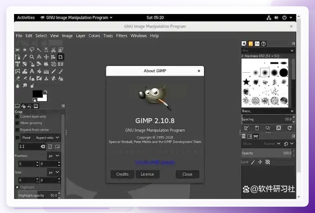Open the Windows menu
Viewport: 315px width, 213px height.
[x=139, y=36]
